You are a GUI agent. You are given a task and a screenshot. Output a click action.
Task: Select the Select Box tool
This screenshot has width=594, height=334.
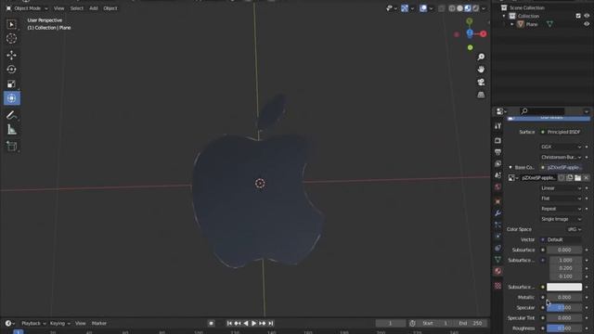click(11, 24)
